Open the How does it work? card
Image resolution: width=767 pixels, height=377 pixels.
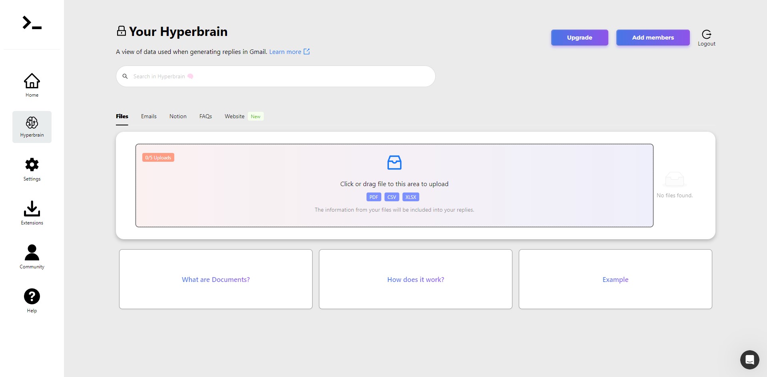coord(416,279)
